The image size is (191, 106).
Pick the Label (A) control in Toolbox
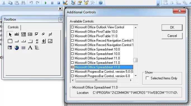(30, 48)
